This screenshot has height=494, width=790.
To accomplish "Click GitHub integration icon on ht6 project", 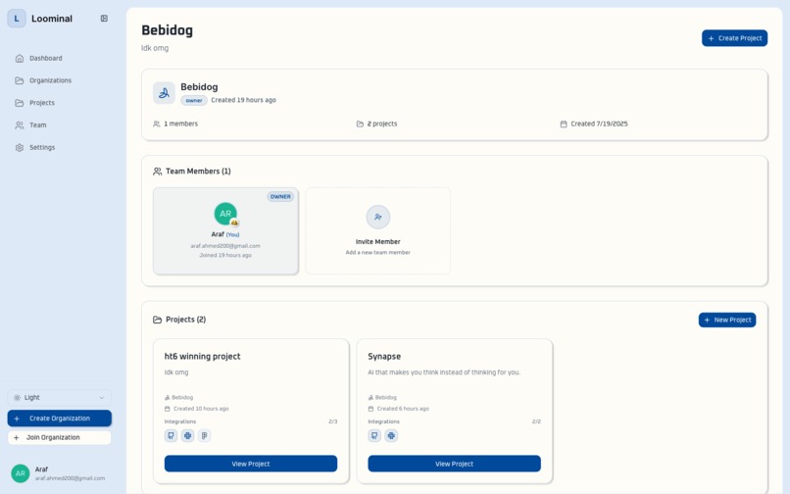I will pos(171,436).
